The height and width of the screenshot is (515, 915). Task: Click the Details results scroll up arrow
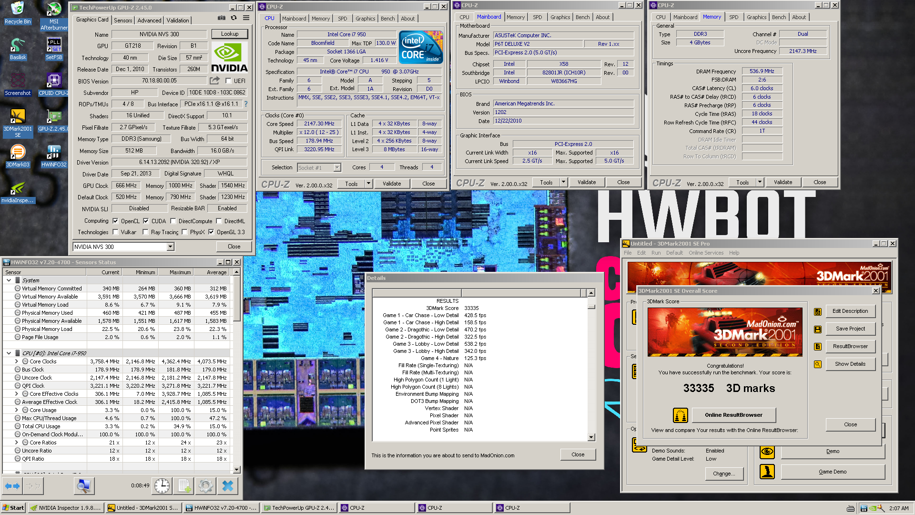591,293
